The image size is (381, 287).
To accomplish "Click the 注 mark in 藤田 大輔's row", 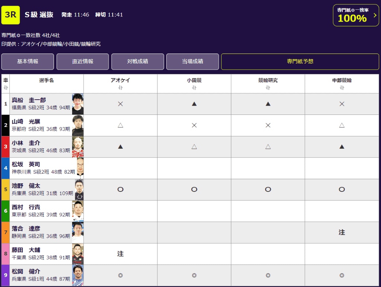I will tap(120, 254).
